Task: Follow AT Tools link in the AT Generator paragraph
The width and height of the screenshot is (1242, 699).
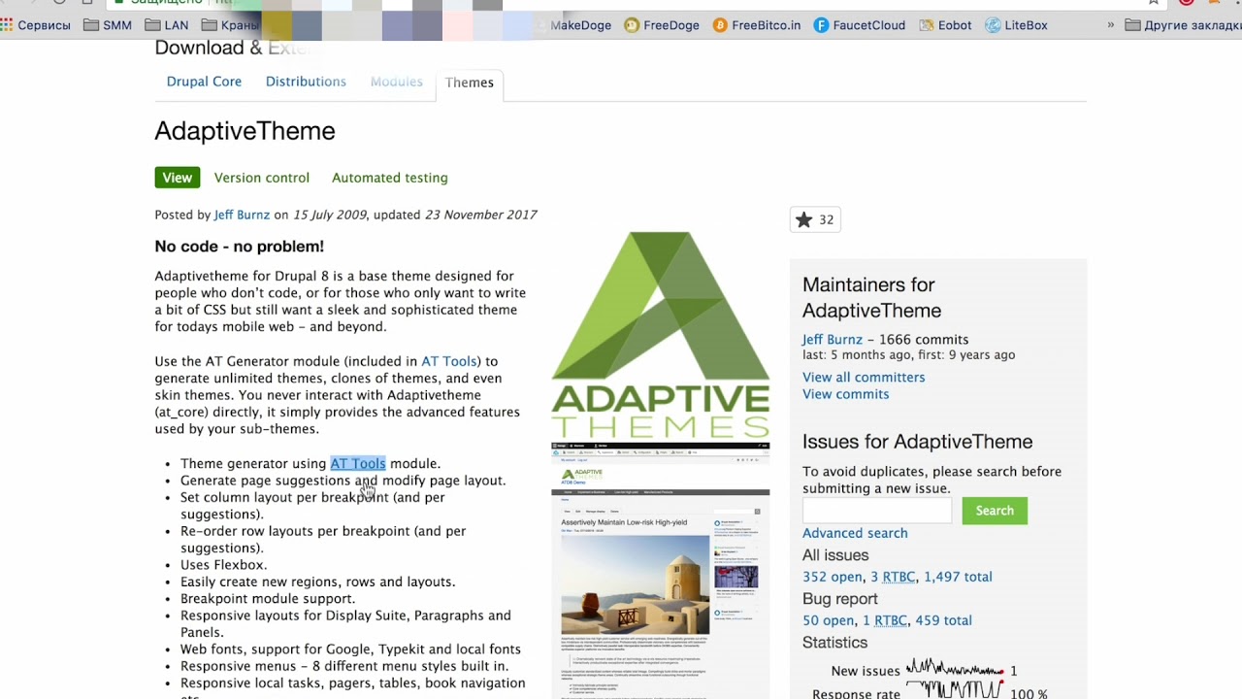Action: (449, 361)
